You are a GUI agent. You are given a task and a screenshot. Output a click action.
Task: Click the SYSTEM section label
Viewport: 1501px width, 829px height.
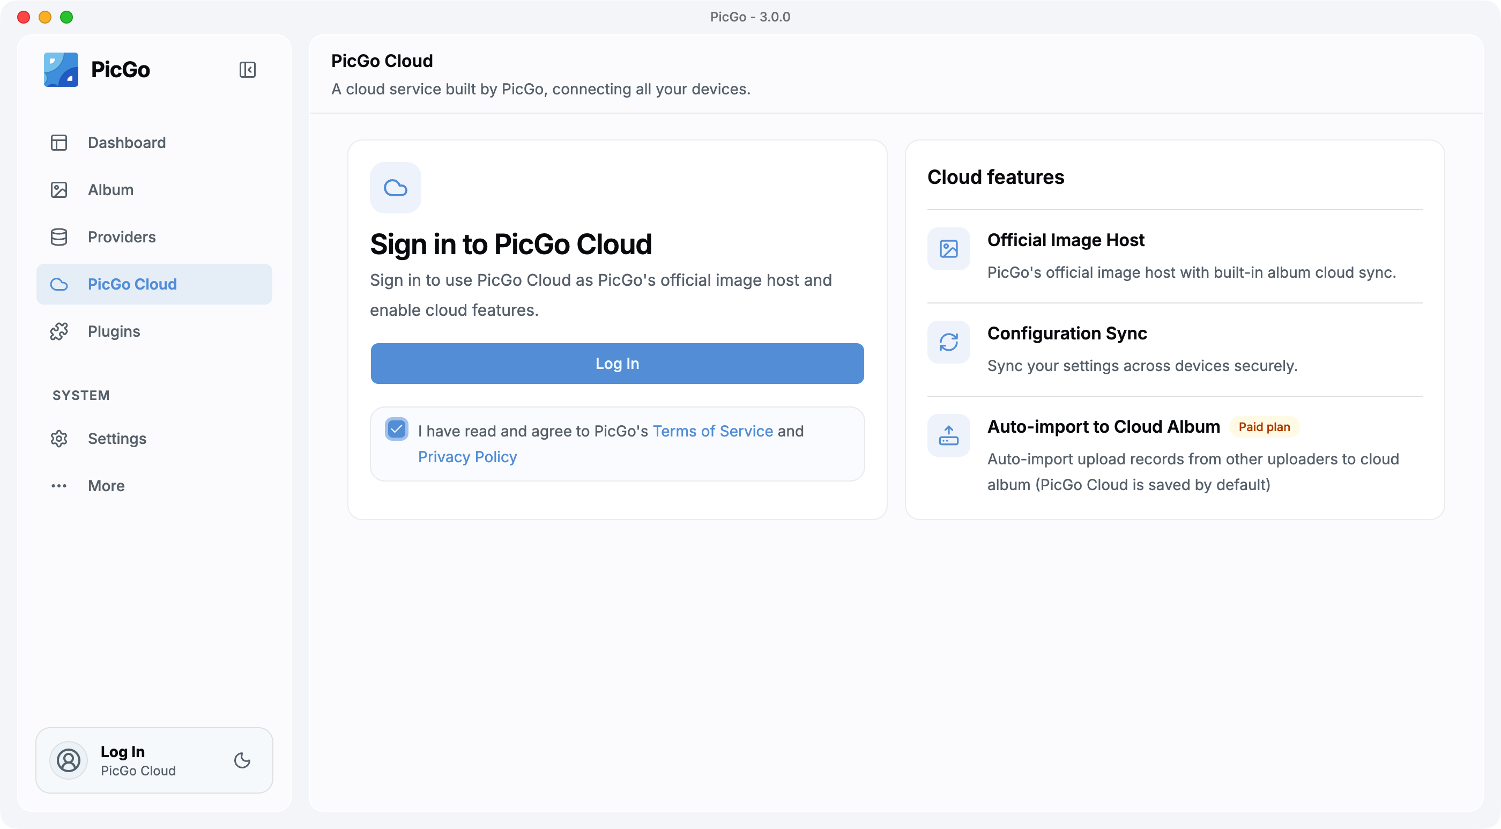click(81, 396)
